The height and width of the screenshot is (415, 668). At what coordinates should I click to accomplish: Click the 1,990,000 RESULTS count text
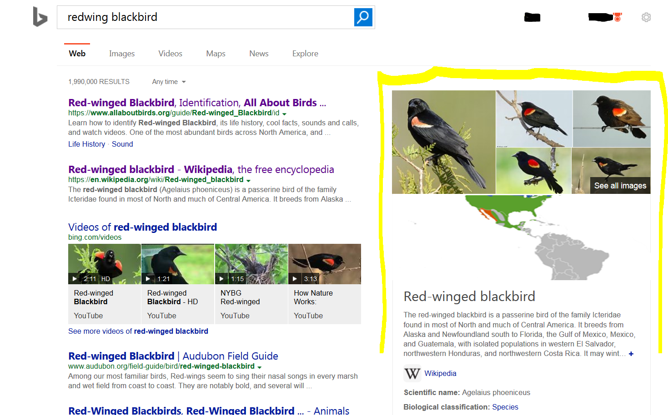(x=99, y=82)
